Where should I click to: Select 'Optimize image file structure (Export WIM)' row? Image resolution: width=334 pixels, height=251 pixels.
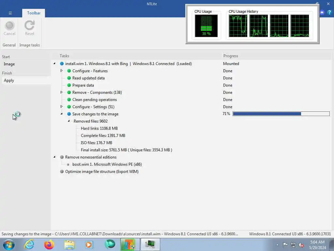tap(102, 172)
